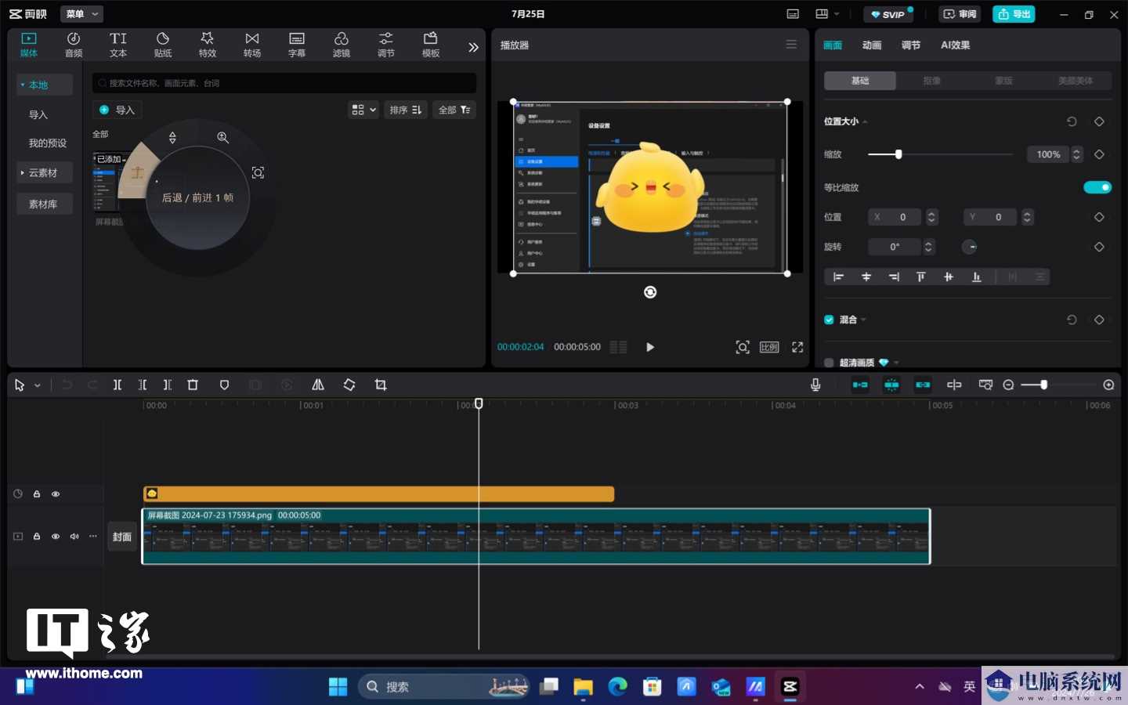1128x705 pixels.
Task: Open the view layout dropdown in media panel
Action: [363, 110]
